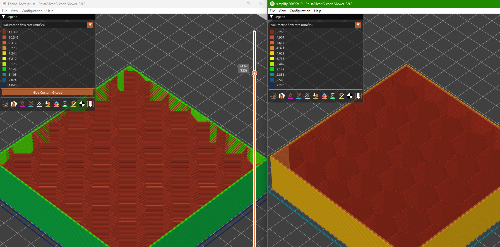This screenshot has height=247, width=500.
Task: Toggle tool marker nozzle icon in simplify window
Action: tap(358, 96)
